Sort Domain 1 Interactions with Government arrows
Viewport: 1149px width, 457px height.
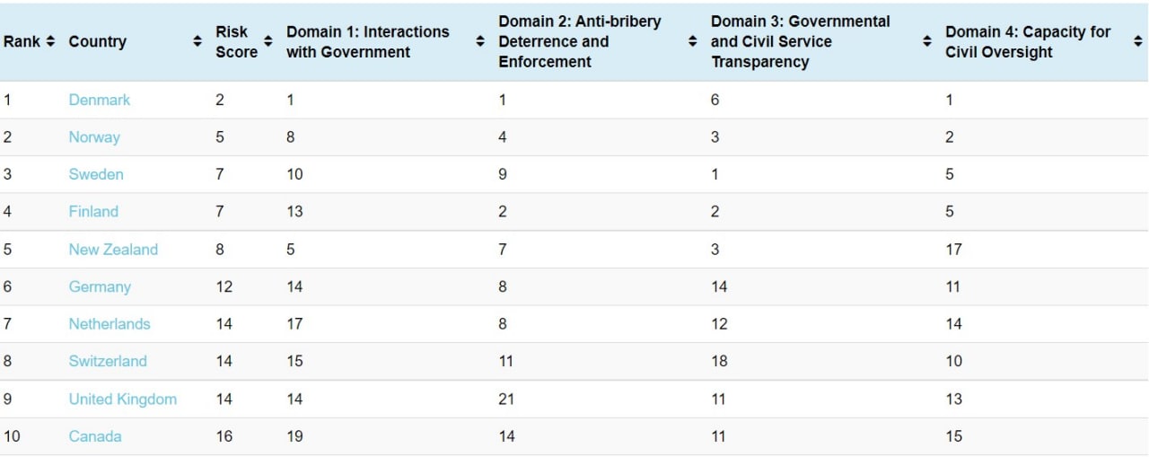(x=480, y=41)
